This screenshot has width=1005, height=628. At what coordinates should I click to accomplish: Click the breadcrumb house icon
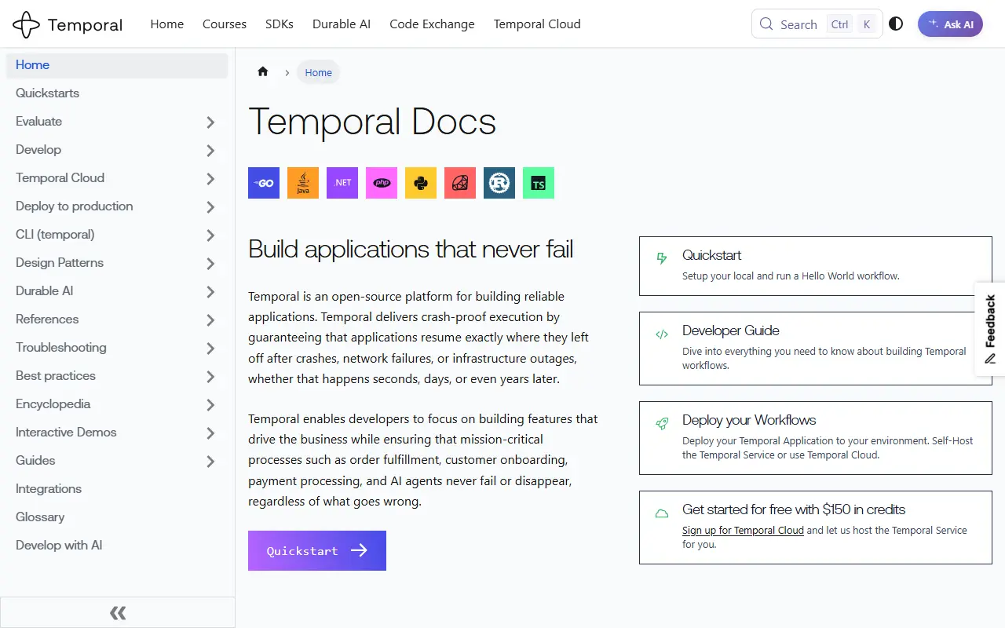point(263,71)
